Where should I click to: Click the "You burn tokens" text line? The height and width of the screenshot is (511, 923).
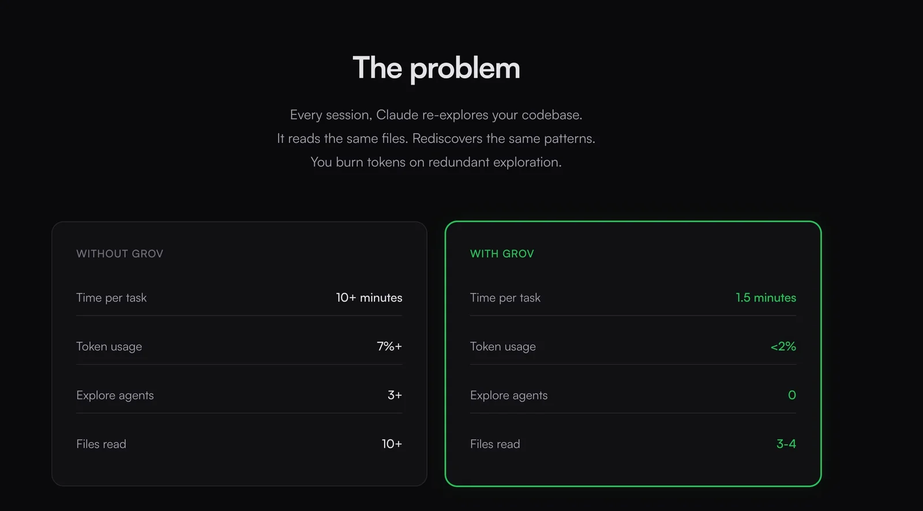(x=436, y=162)
